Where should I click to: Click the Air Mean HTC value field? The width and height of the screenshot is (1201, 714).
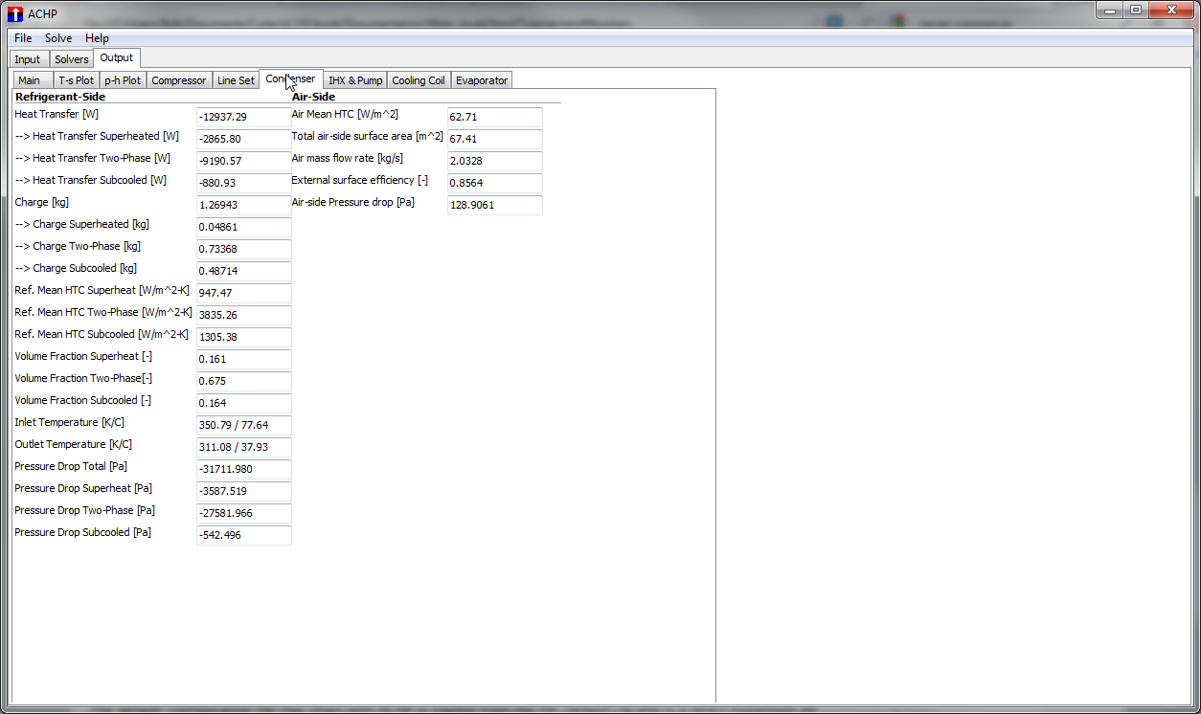[494, 117]
